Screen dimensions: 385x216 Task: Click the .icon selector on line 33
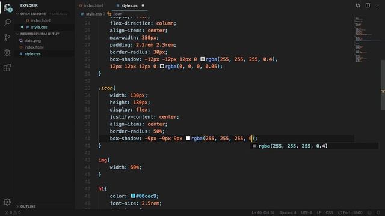tap(106, 88)
